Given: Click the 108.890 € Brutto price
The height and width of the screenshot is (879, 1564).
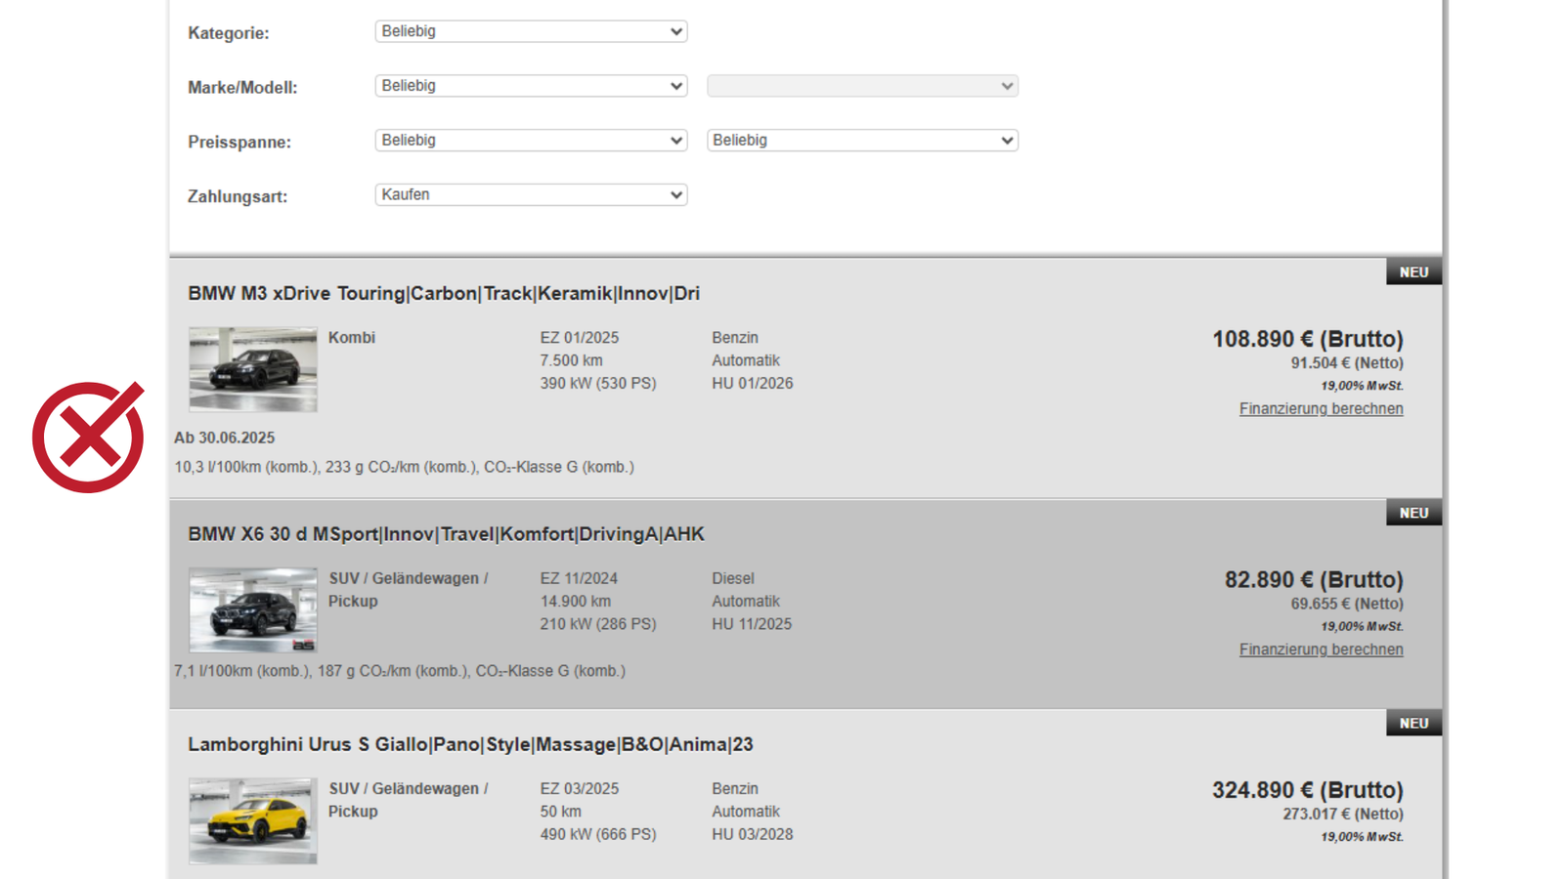Looking at the screenshot, I should [1307, 339].
